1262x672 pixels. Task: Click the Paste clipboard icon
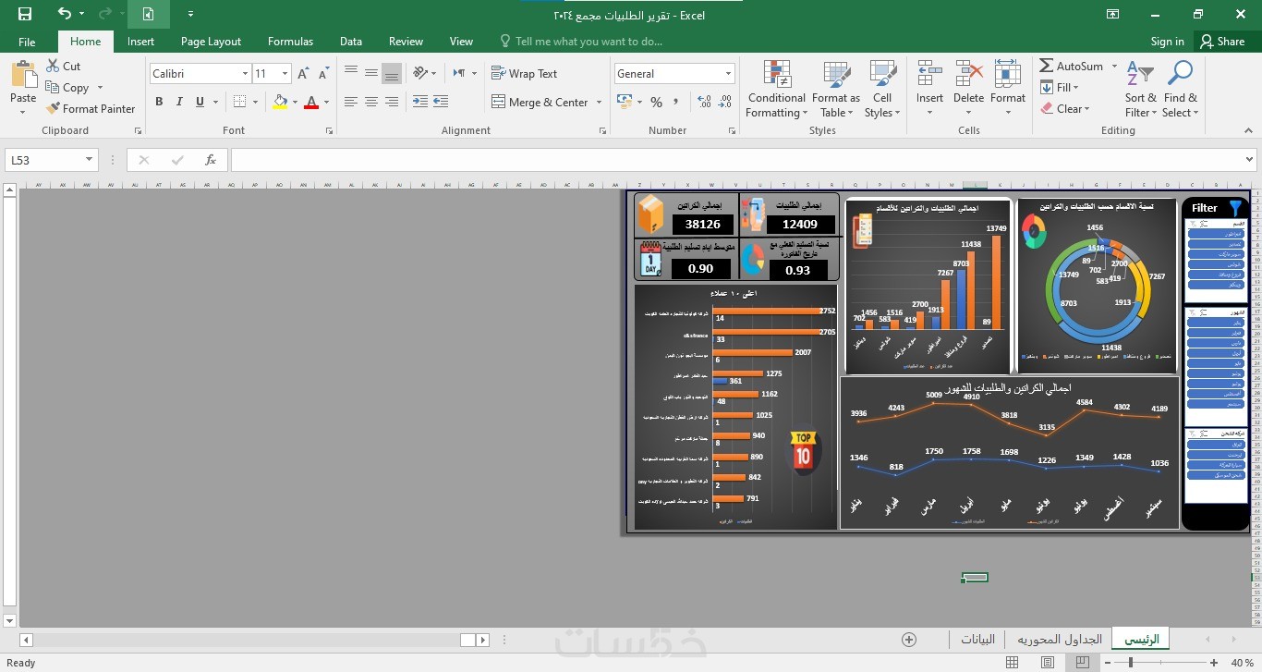coord(23,75)
